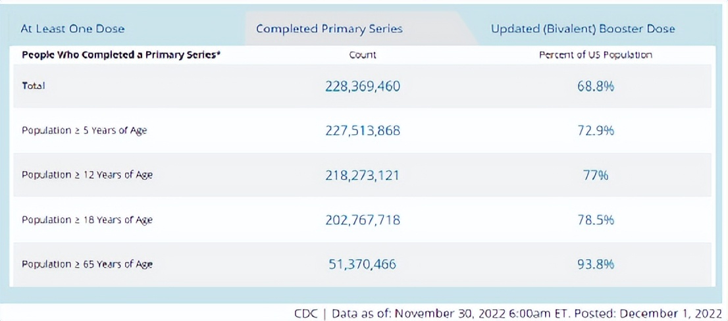Select the Population ≥ 18 Years of Age label

[87, 220]
